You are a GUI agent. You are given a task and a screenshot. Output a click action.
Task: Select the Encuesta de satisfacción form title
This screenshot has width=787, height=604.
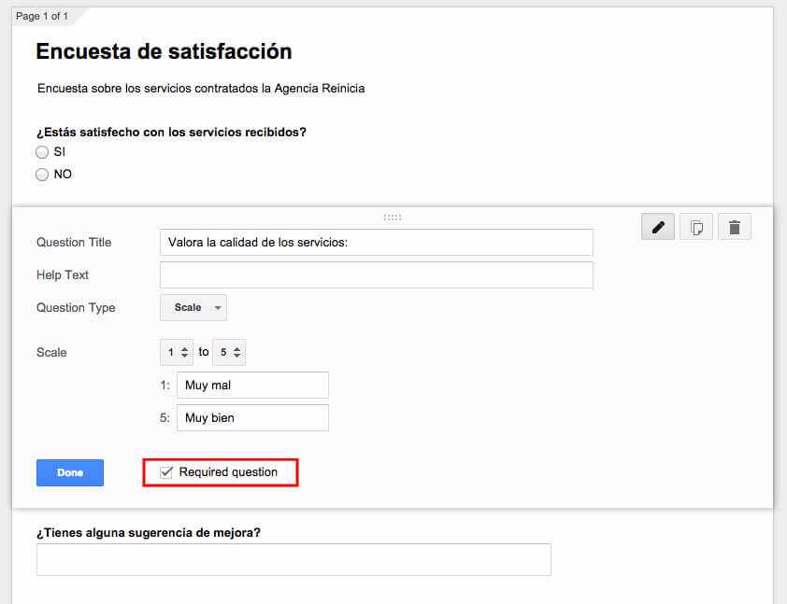pos(164,52)
